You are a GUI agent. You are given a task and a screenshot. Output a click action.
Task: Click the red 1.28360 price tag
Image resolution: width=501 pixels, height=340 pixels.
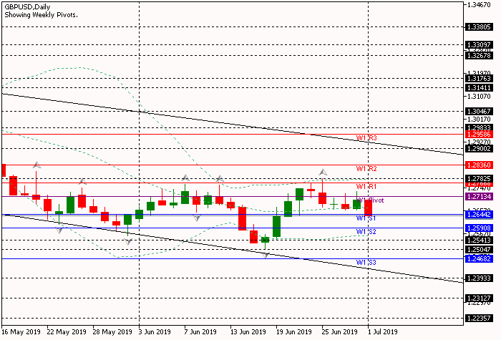coord(477,165)
